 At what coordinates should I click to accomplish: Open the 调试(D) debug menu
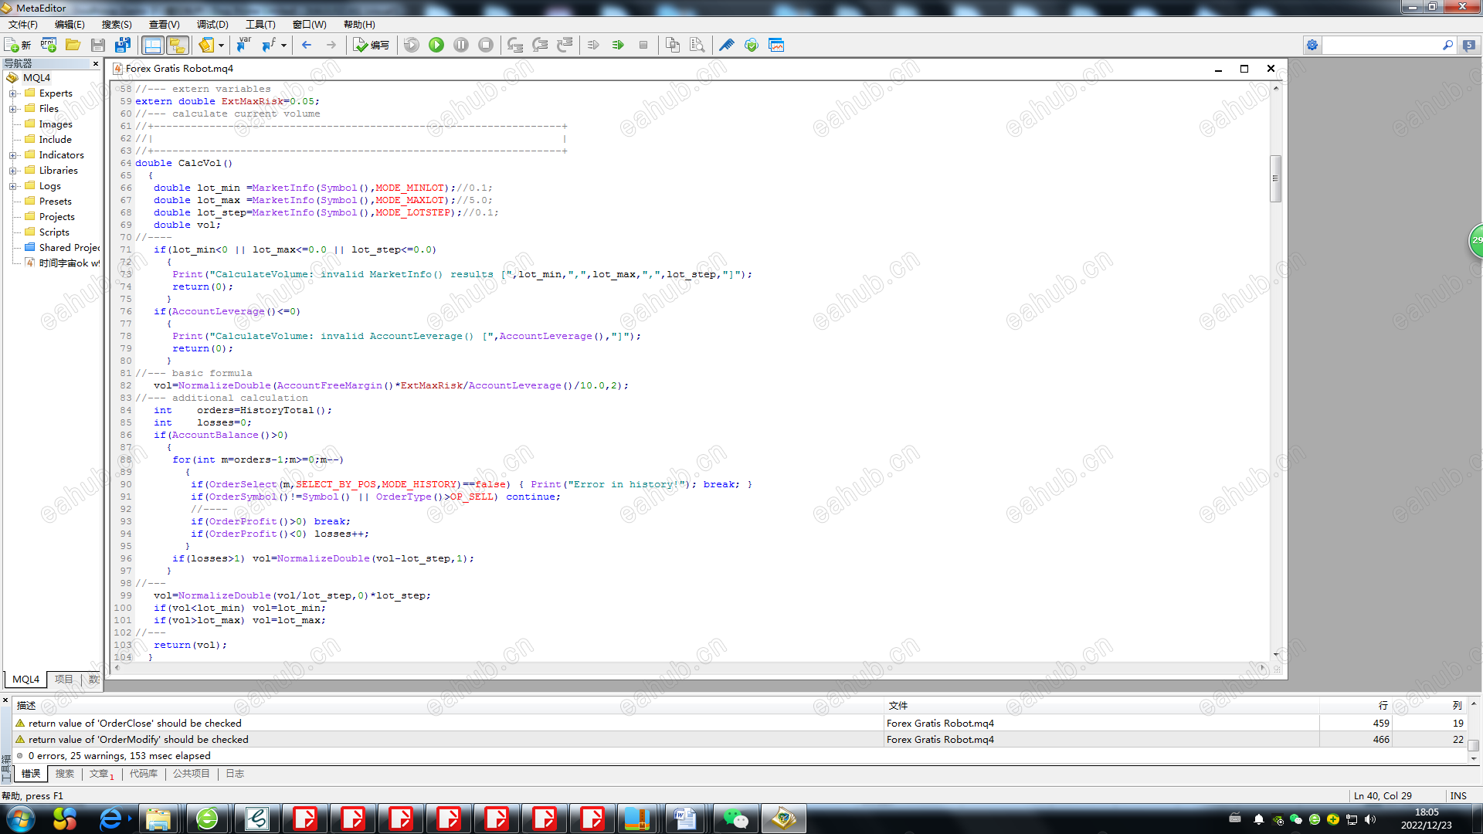click(x=212, y=25)
